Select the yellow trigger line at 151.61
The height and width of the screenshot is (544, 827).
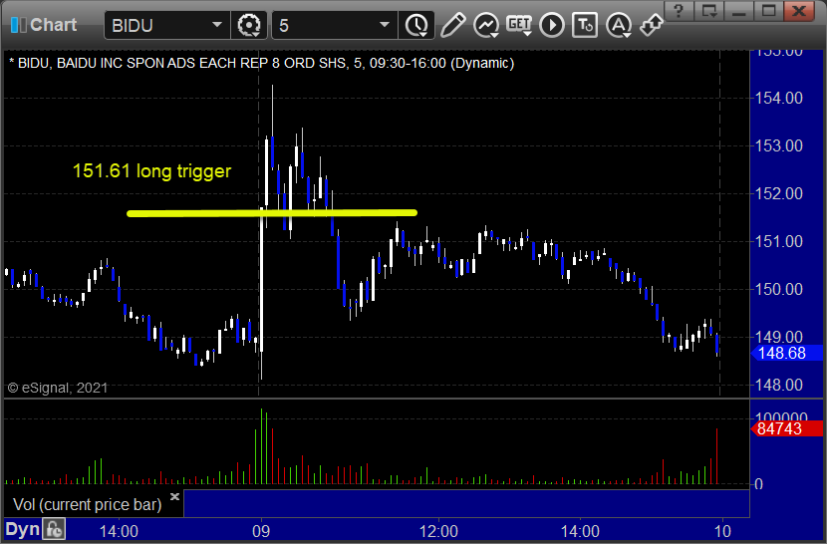(272, 213)
